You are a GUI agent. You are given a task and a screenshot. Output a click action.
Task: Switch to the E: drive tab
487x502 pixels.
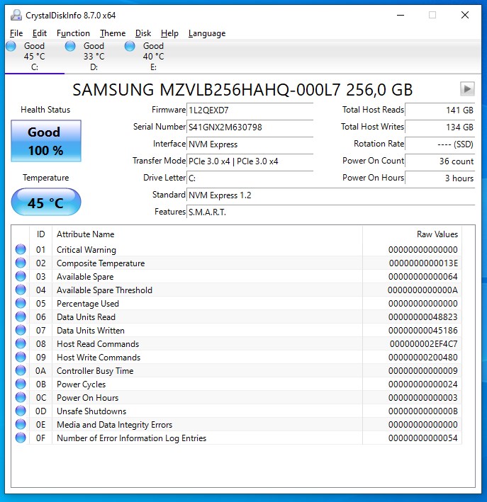pyautogui.click(x=153, y=57)
